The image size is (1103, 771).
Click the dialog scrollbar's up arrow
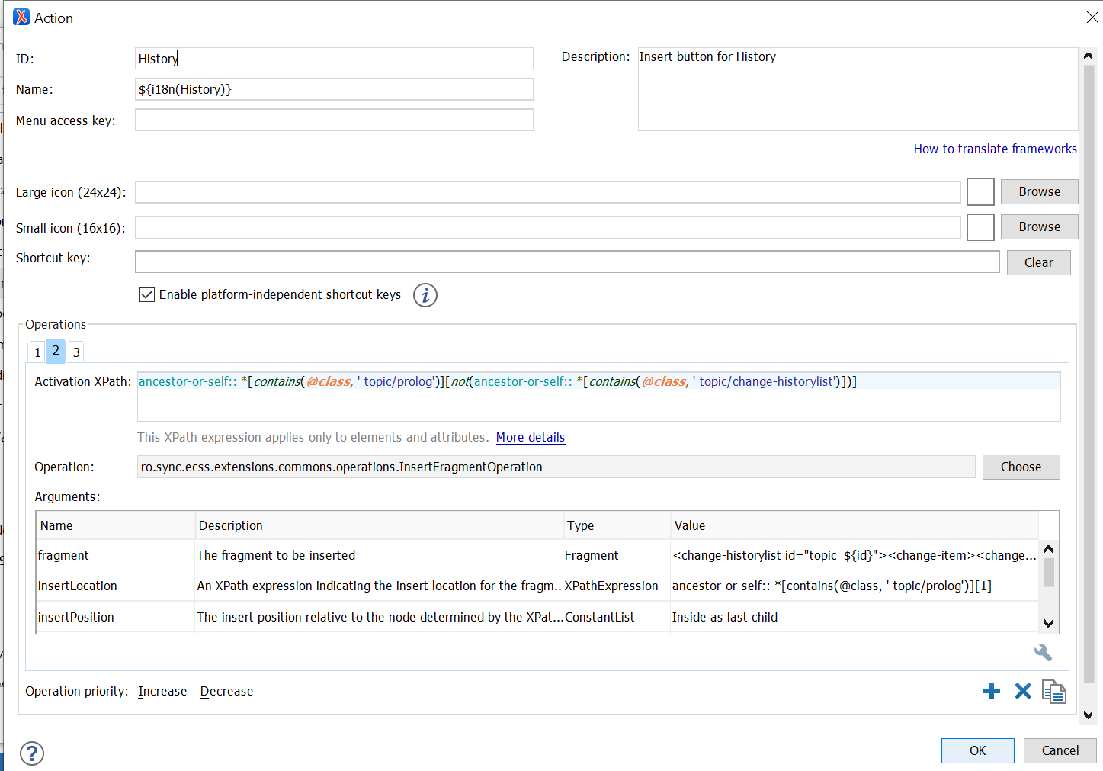click(1089, 56)
